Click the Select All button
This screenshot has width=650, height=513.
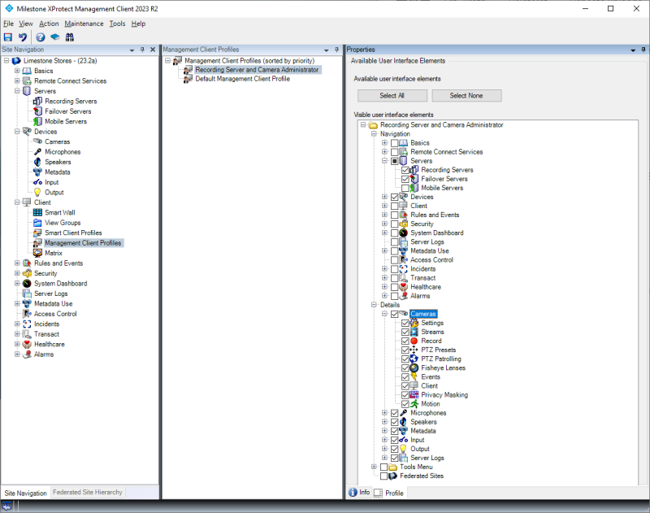pyautogui.click(x=393, y=95)
